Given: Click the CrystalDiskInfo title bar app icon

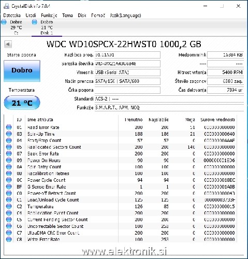Looking at the screenshot, I should (x=6, y=6).
